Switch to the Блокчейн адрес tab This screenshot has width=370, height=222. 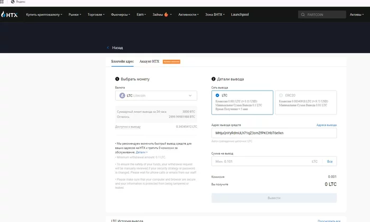pos(123,61)
